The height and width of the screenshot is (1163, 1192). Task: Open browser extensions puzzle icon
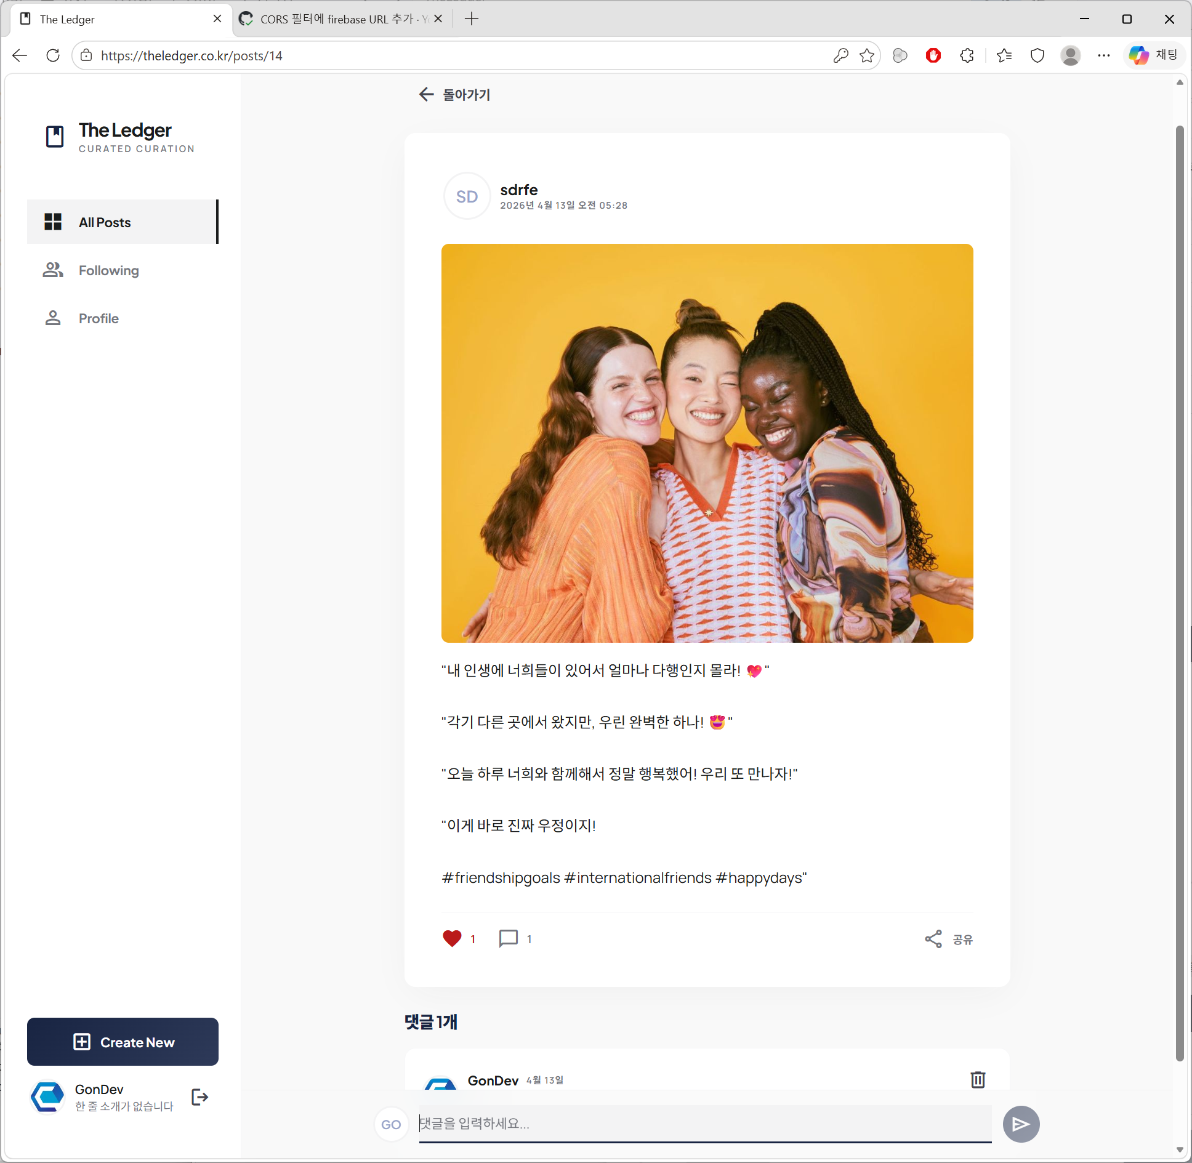[x=967, y=56]
